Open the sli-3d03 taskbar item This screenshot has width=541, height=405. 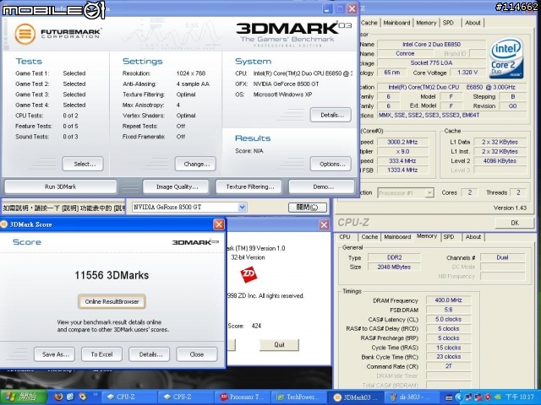(x=411, y=397)
